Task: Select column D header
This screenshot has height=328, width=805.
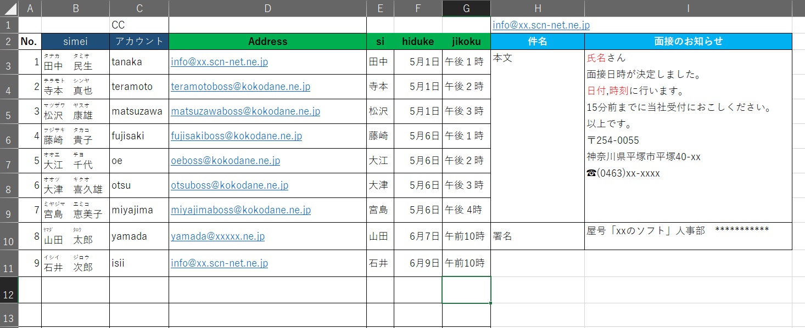Action: tap(267, 8)
